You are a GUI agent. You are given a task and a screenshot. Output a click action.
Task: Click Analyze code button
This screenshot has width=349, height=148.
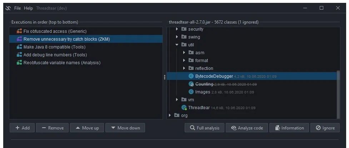click(x=246, y=128)
